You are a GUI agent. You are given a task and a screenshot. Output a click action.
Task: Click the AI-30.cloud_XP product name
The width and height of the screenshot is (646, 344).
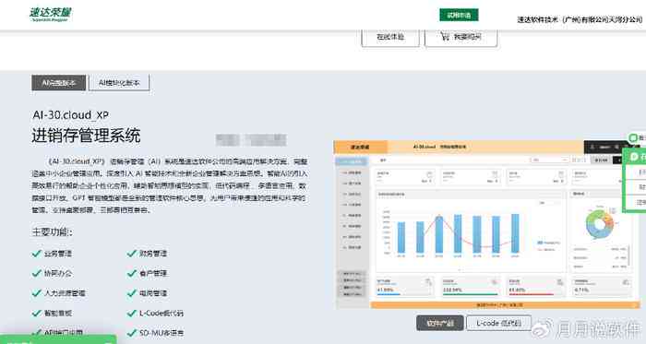coord(70,115)
